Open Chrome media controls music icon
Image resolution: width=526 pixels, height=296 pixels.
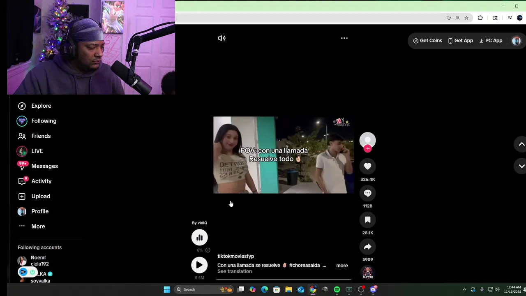(510, 18)
